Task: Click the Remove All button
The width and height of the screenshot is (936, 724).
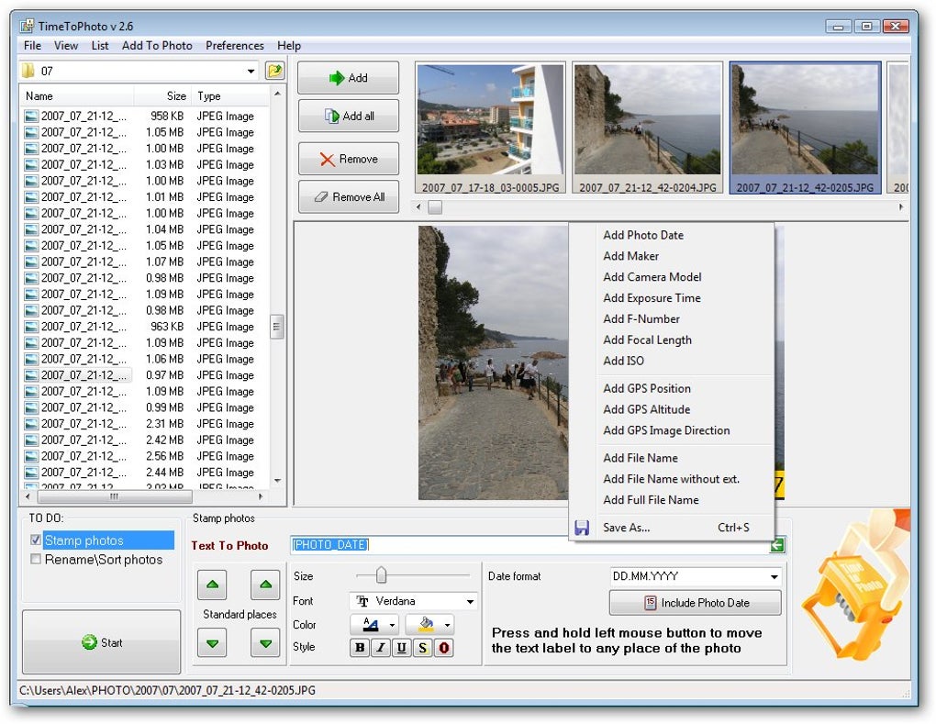Action: pos(349,197)
